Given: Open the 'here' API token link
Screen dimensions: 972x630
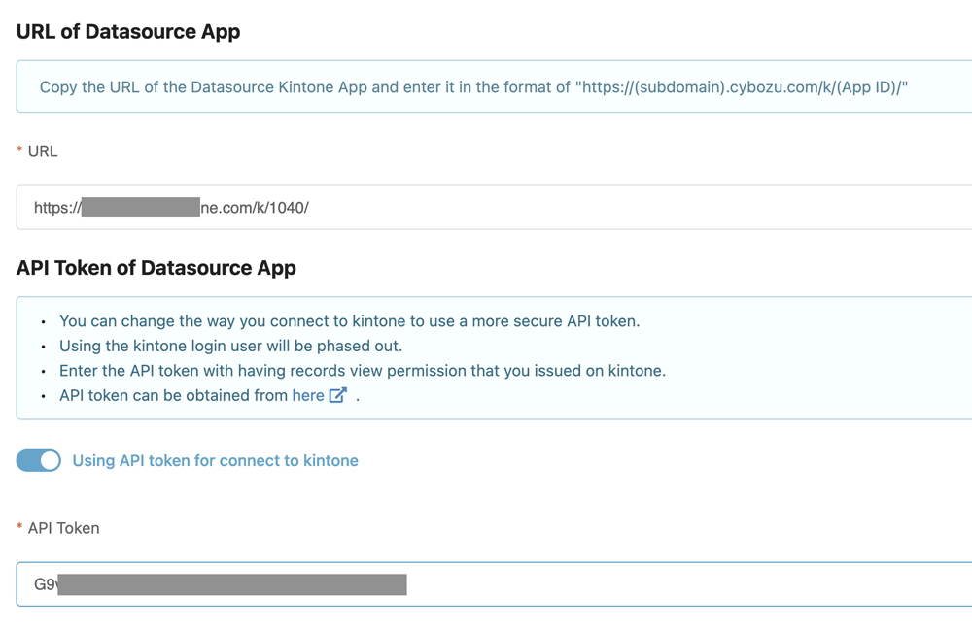Looking at the screenshot, I should 308,395.
